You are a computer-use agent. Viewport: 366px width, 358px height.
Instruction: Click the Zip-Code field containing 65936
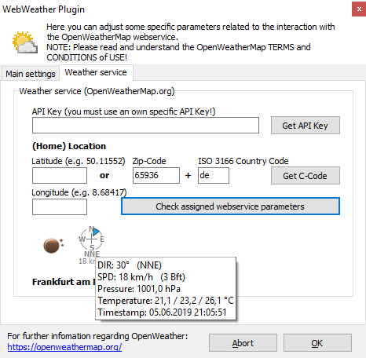[x=156, y=175]
